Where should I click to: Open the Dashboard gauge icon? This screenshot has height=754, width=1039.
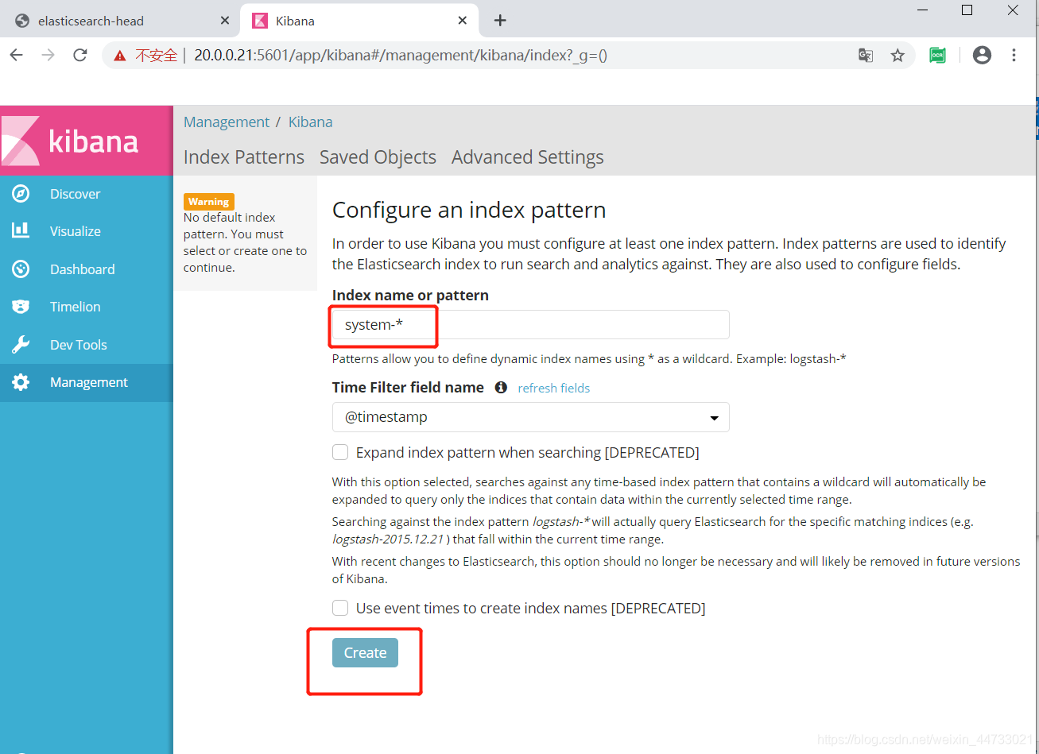[21, 269]
